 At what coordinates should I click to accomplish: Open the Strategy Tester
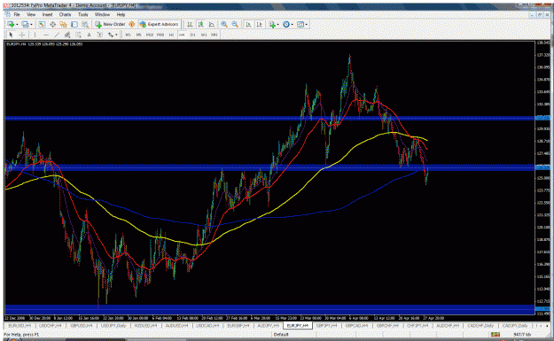point(85,24)
